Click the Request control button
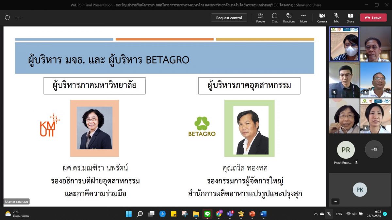The image size is (392, 220). point(229,18)
